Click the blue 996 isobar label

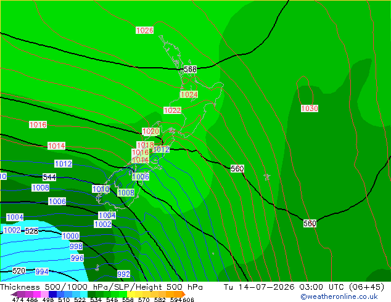click(77, 258)
